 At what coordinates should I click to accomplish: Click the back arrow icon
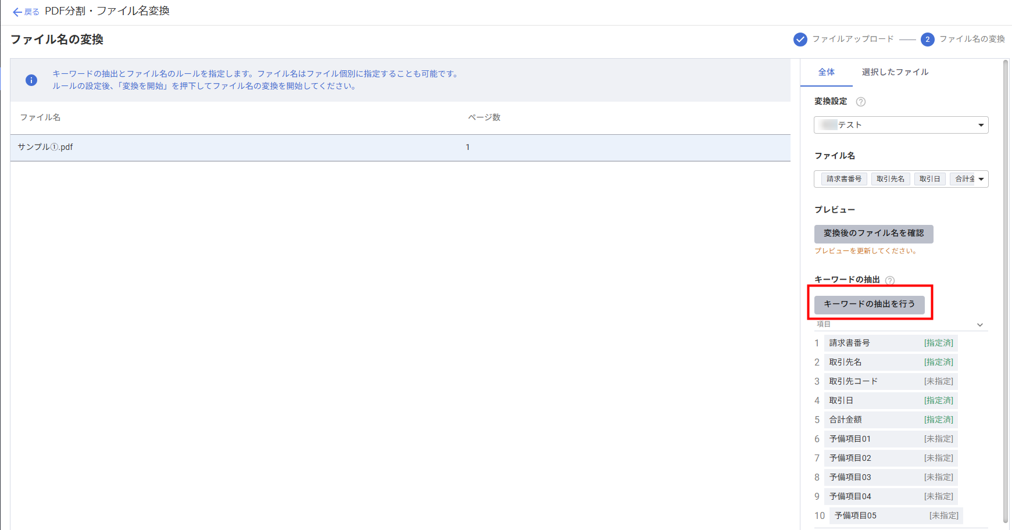[x=17, y=12]
